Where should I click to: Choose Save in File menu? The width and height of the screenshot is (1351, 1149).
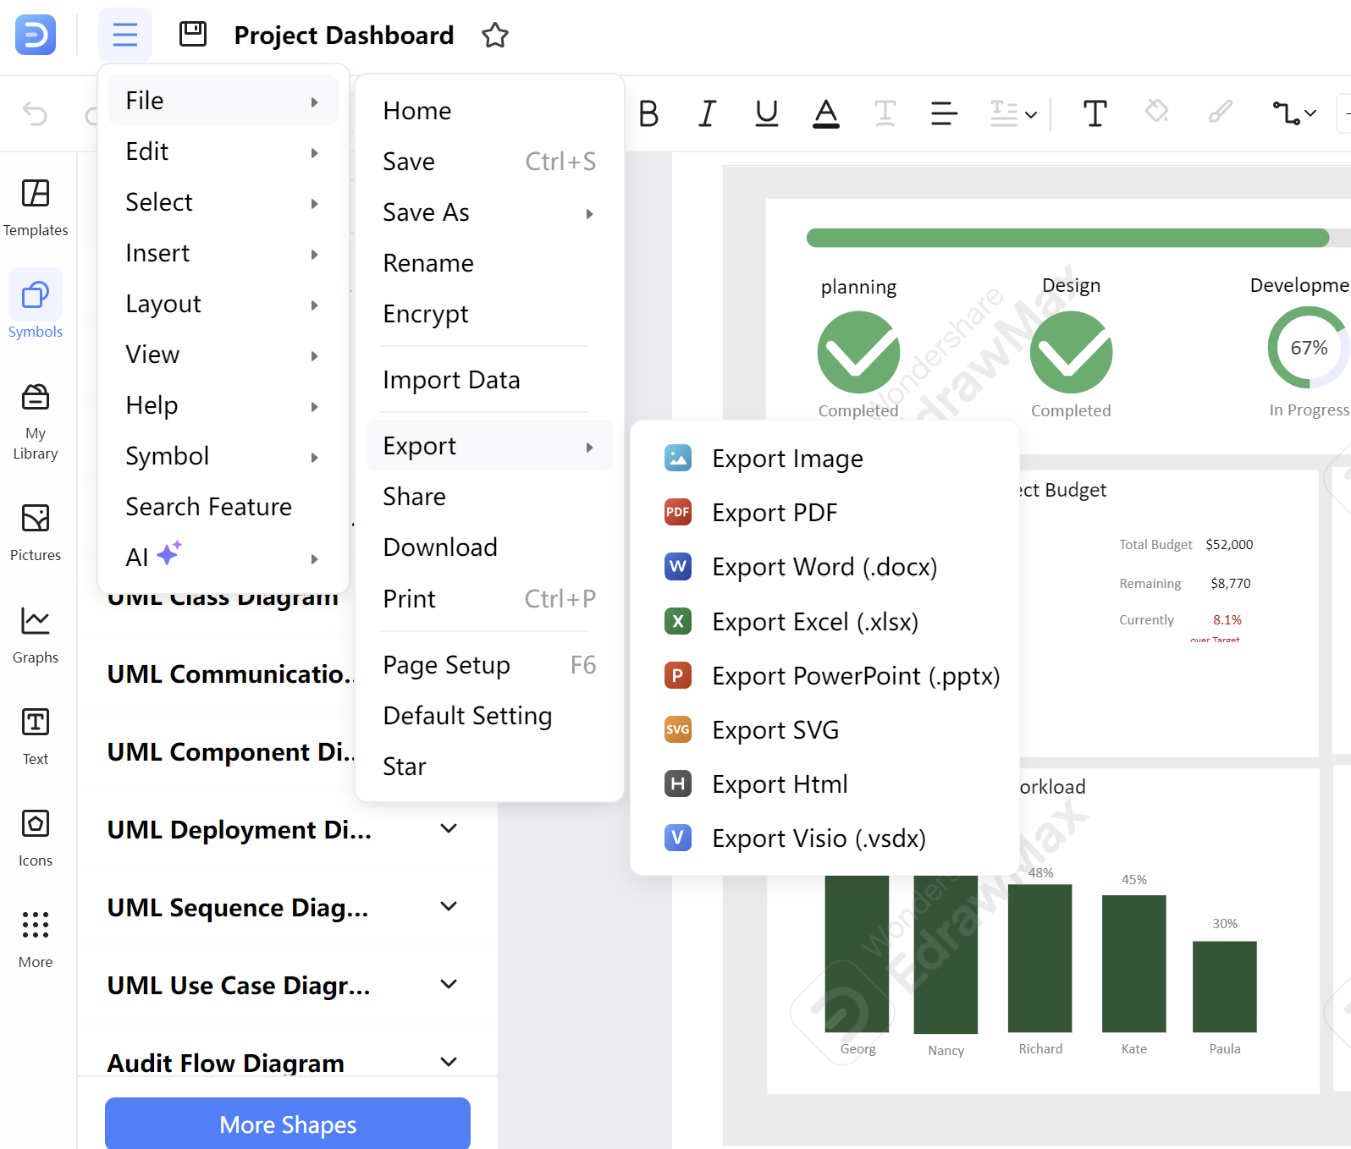click(489, 162)
